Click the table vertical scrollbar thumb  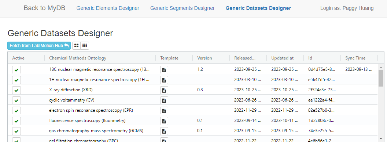(x=381, y=78)
